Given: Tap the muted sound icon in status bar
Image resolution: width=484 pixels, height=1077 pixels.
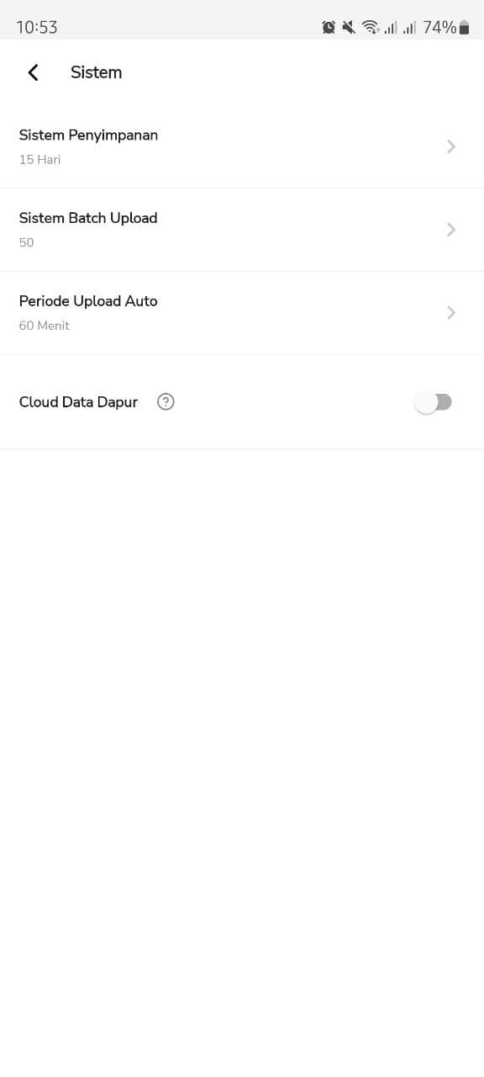Looking at the screenshot, I should [x=349, y=28].
